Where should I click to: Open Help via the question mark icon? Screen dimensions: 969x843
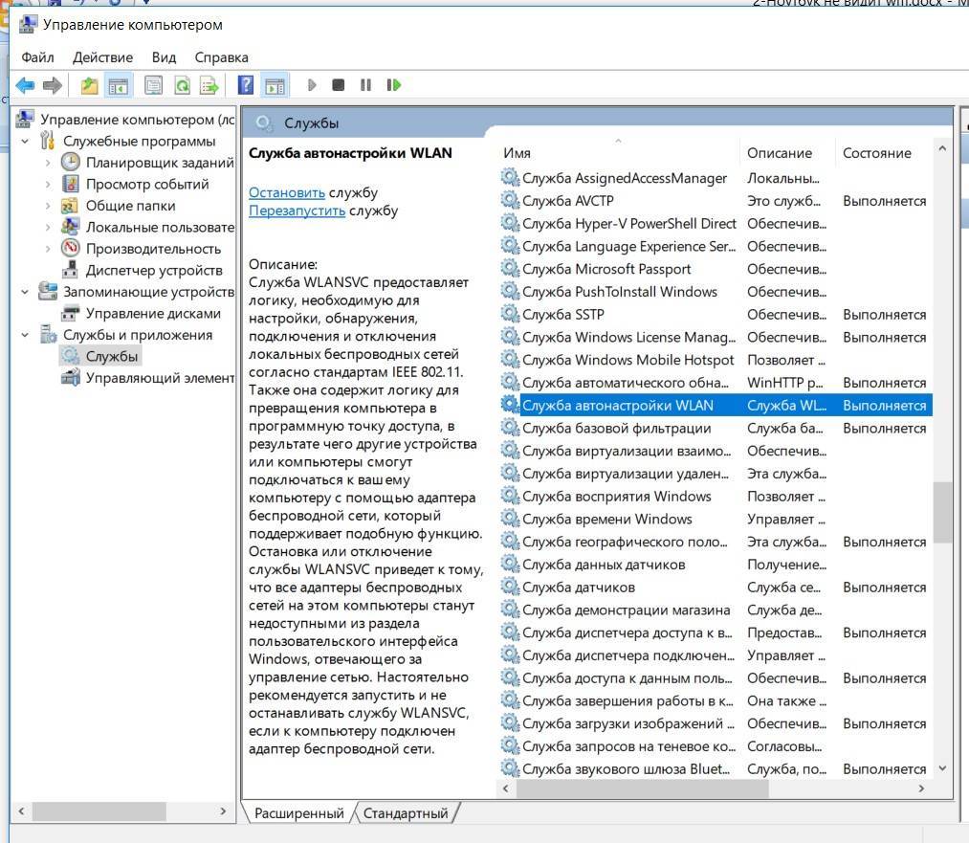246,85
